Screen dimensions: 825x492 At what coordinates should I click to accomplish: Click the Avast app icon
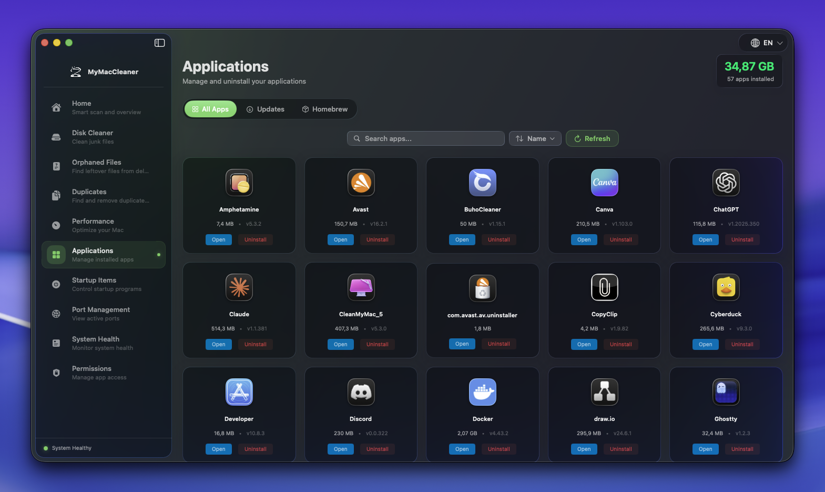pos(361,183)
